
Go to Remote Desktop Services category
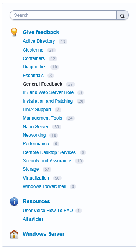[49, 152]
